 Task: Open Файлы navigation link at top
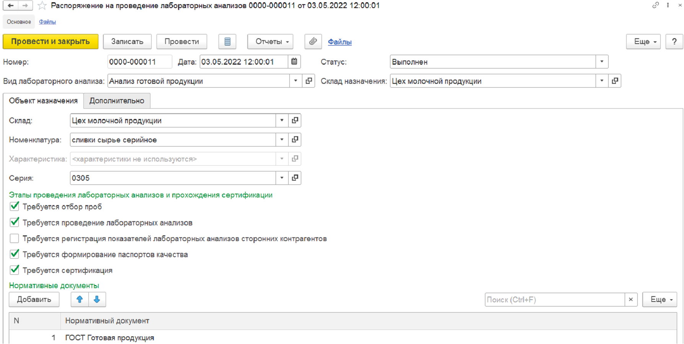47,22
